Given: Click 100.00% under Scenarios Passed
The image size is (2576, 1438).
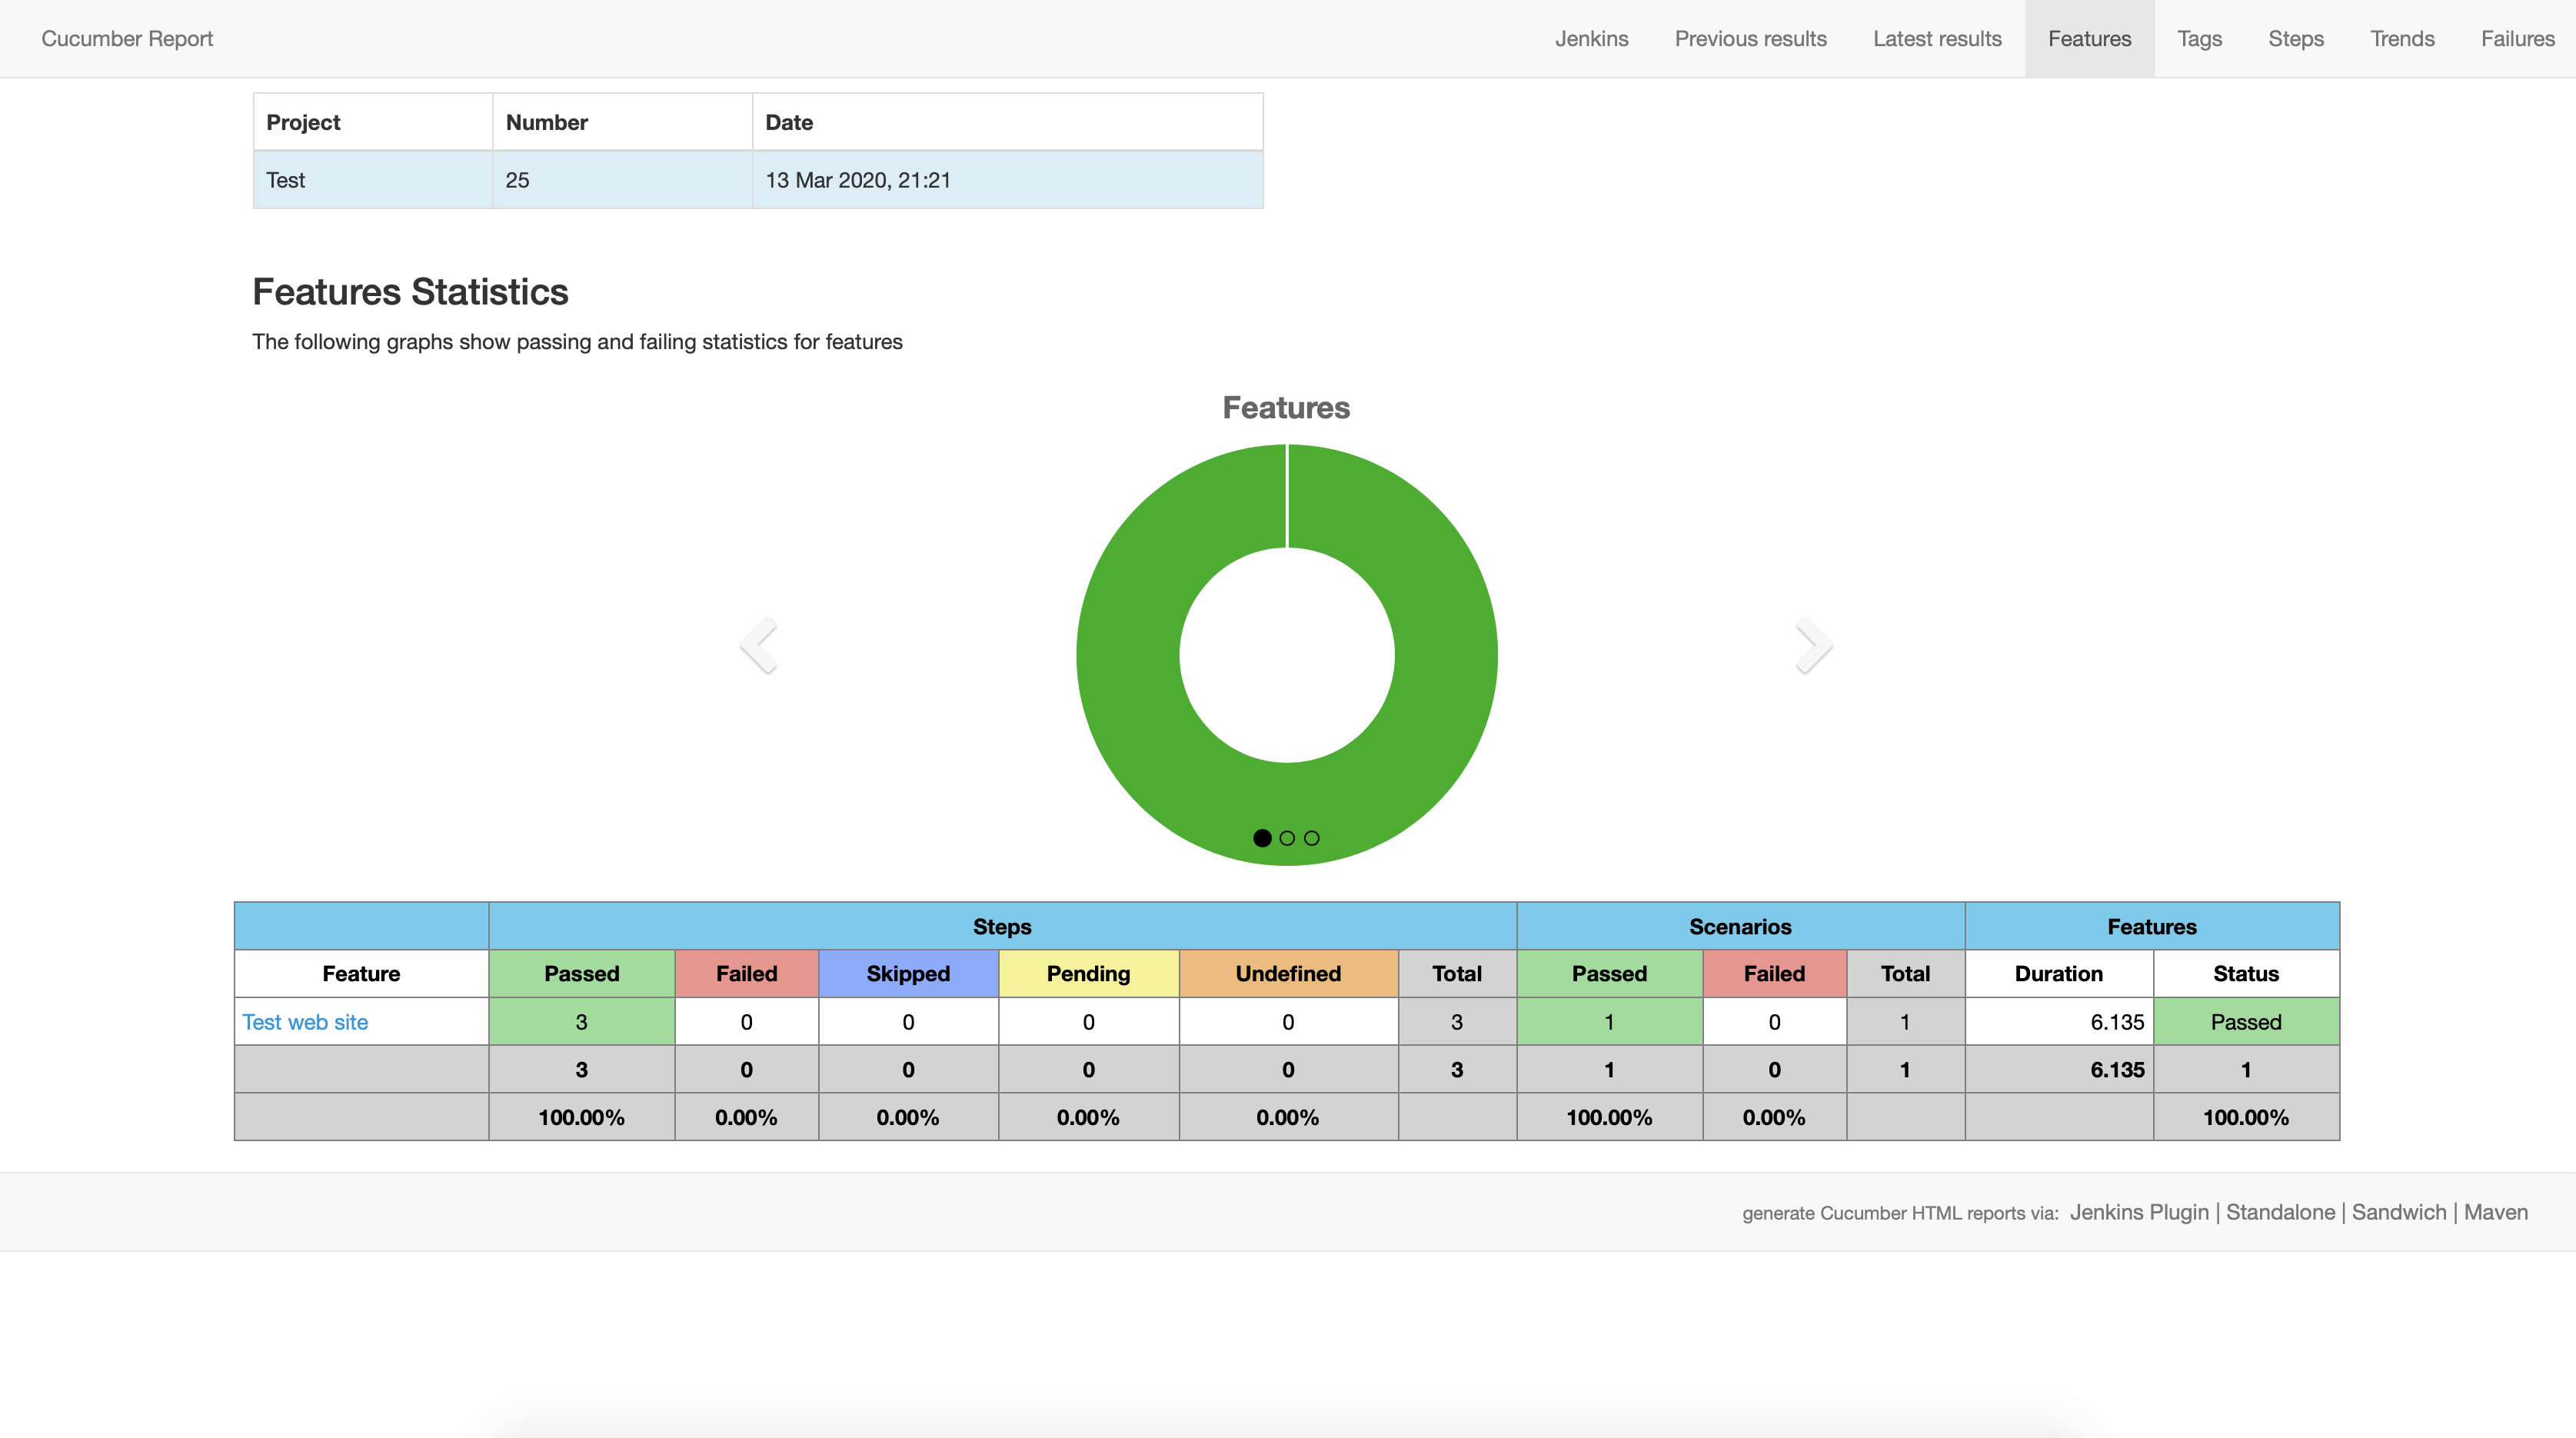Looking at the screenshot, I should 1609,1117.
